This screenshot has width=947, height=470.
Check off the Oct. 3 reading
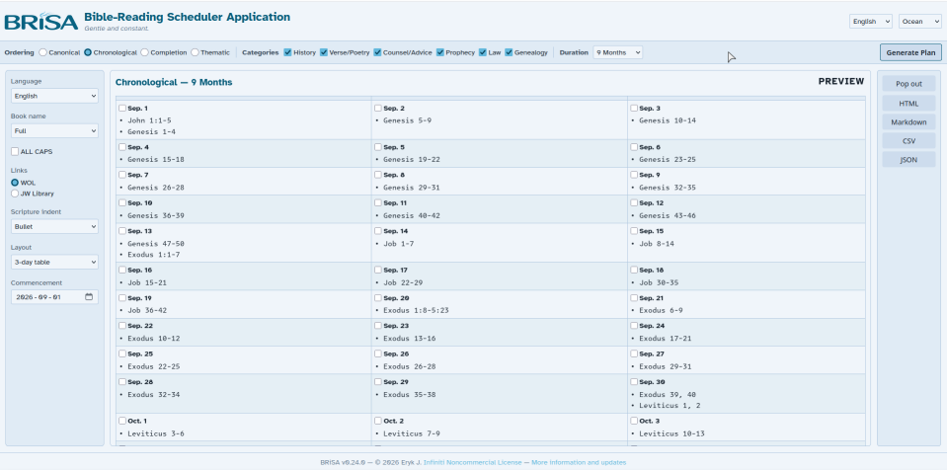pos(634,421)
